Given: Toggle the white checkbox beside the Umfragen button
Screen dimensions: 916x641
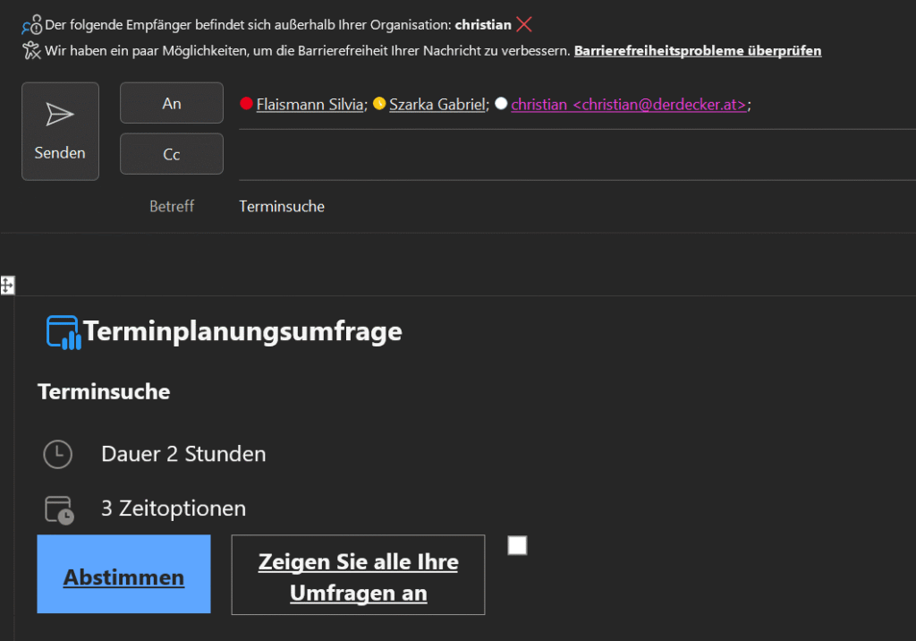Looking at the screenshot, I should (517, 545).
